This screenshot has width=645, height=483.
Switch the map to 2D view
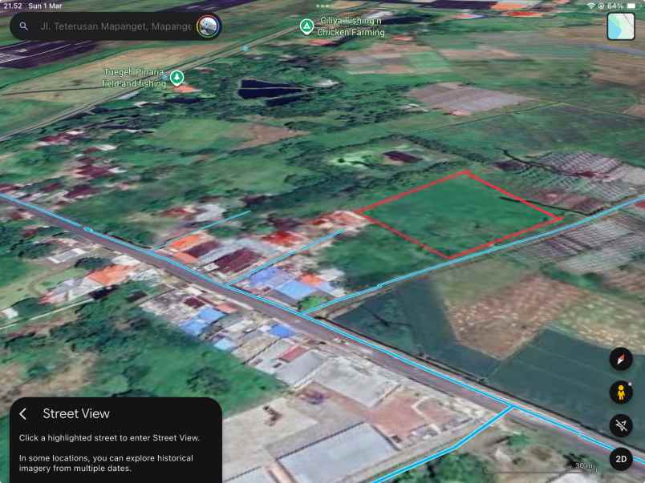[x=620, y=459]
